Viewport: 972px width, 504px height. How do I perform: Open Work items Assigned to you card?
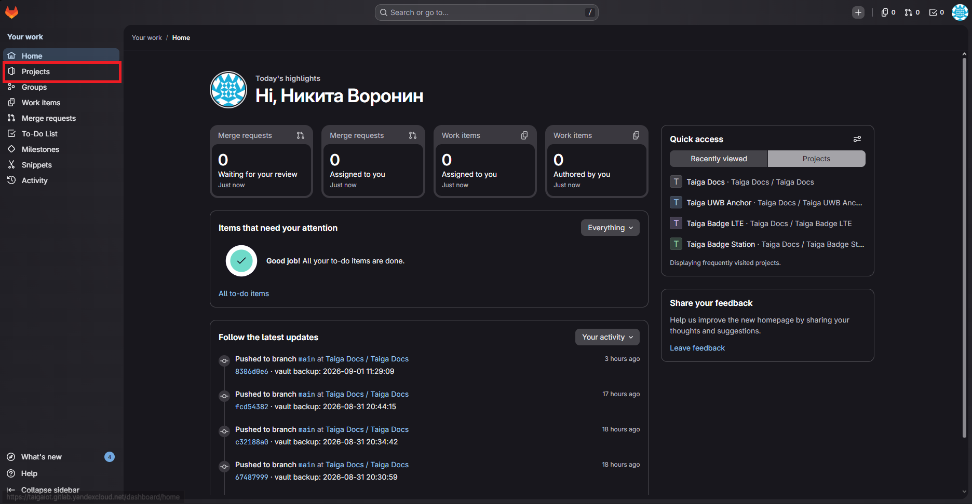coord(485,161)
